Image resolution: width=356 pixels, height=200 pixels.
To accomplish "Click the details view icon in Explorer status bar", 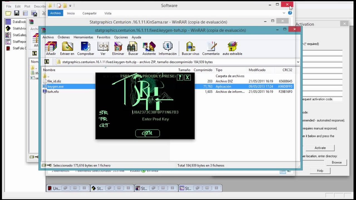I will [x=283, y=171].
